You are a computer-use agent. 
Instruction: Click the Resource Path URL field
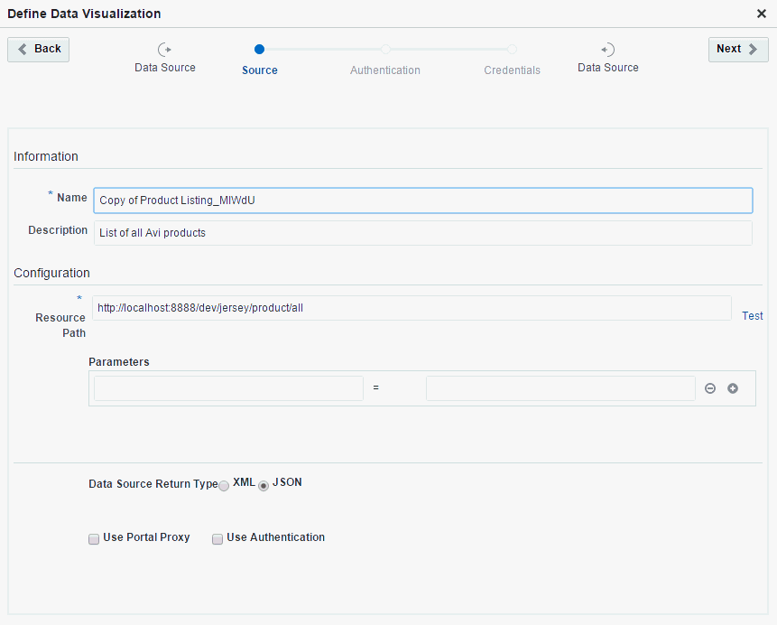pyautogui.click(x=412, y=308)
